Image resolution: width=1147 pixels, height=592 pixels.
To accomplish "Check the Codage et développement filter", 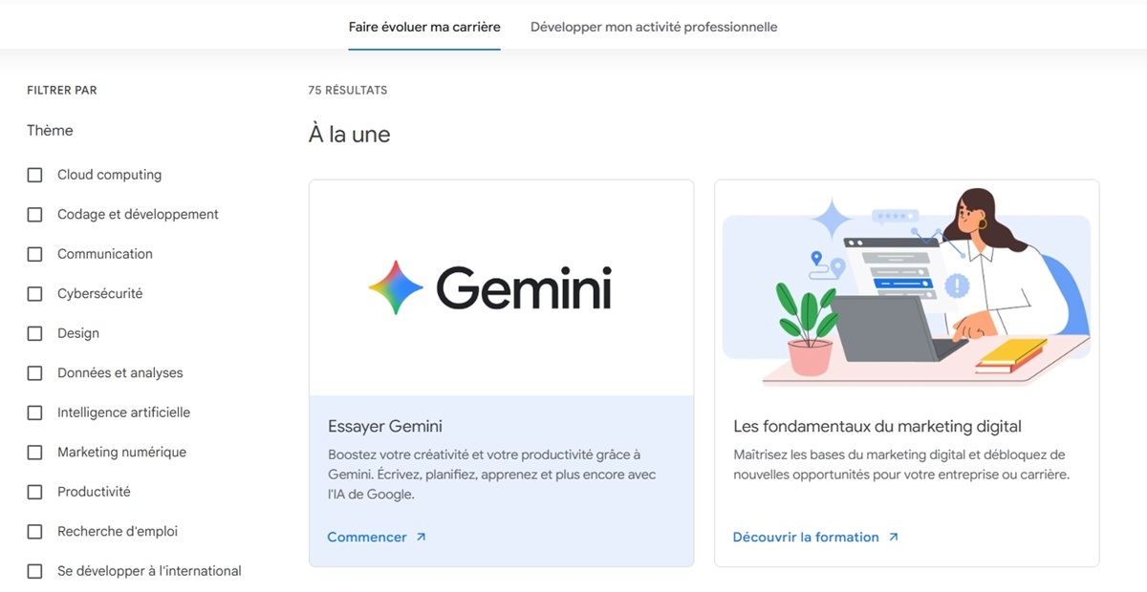I will [x=35, y=215].
